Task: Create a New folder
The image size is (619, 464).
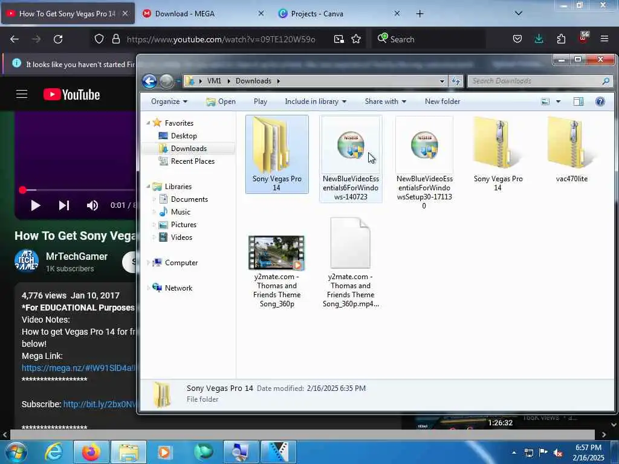Action: click(x=442, y=101)
